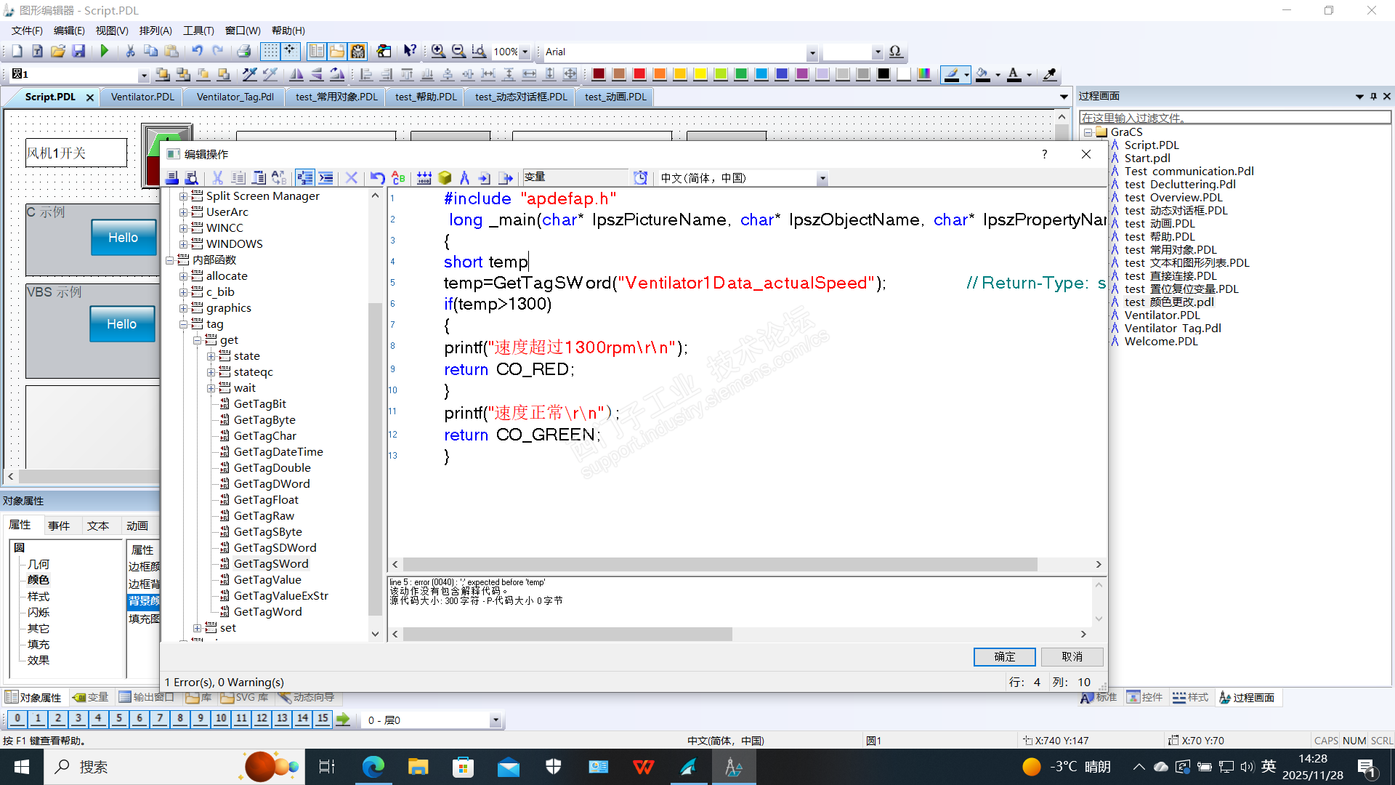Open the 工具(T) menu
1395x785 pixels.
point(198,31)
